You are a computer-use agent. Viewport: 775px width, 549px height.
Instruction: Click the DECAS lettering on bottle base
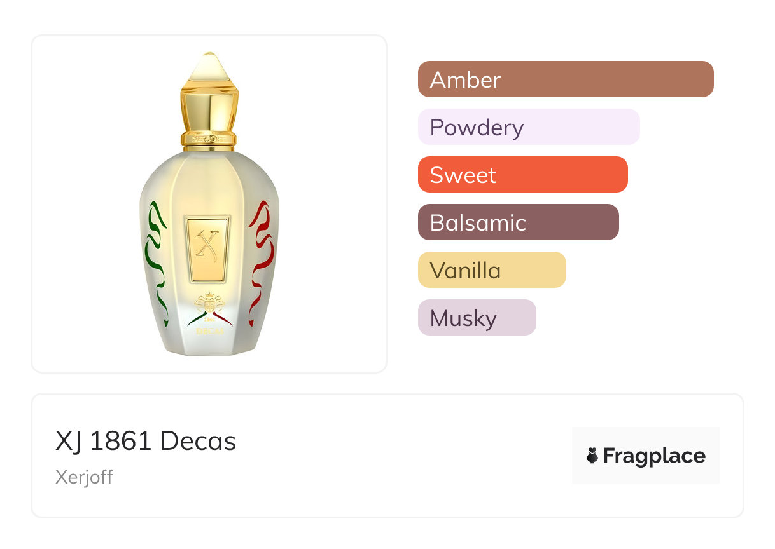pos(209,330)
